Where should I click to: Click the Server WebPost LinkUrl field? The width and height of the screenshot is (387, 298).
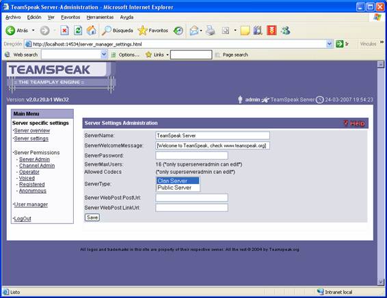click(x=191, y=208)
